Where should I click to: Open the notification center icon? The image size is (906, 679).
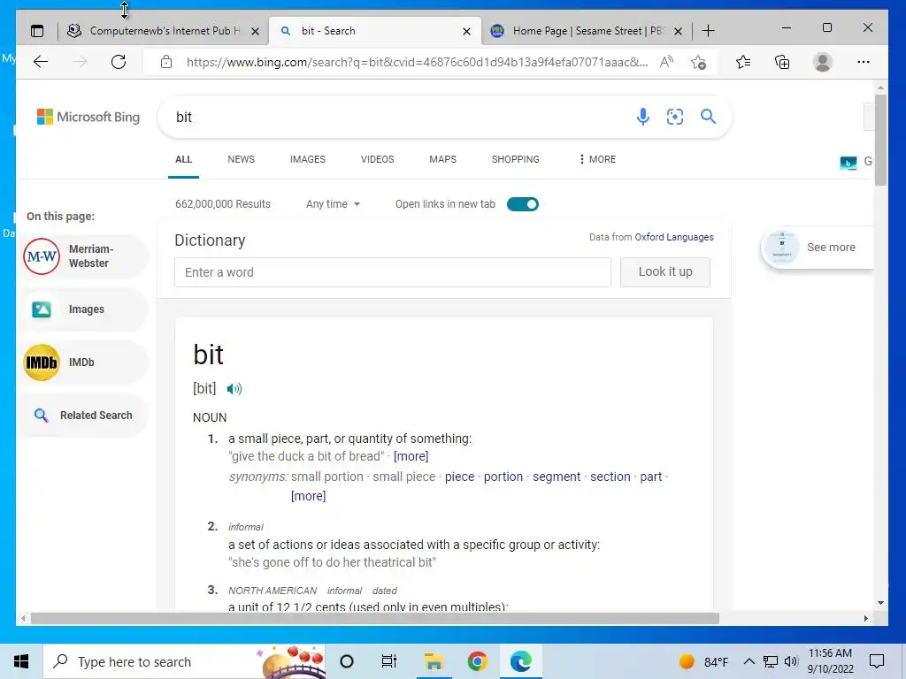pyautogui.click(x=877, y=661)
